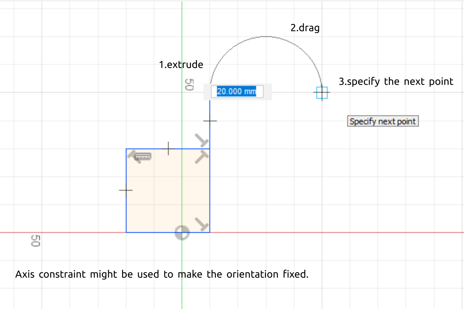
Task: Select the perpendicular constraint glyph inside rectangle's top-right corner
Action: pos(202,157)
